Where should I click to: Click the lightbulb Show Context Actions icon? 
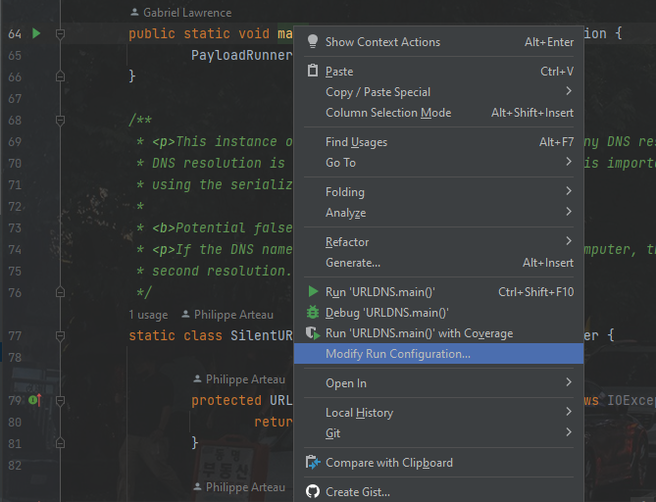click(x=313, y=41)
